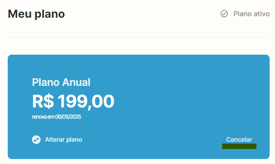Click the dark green bar under Cancelar

tap(239, 146)
